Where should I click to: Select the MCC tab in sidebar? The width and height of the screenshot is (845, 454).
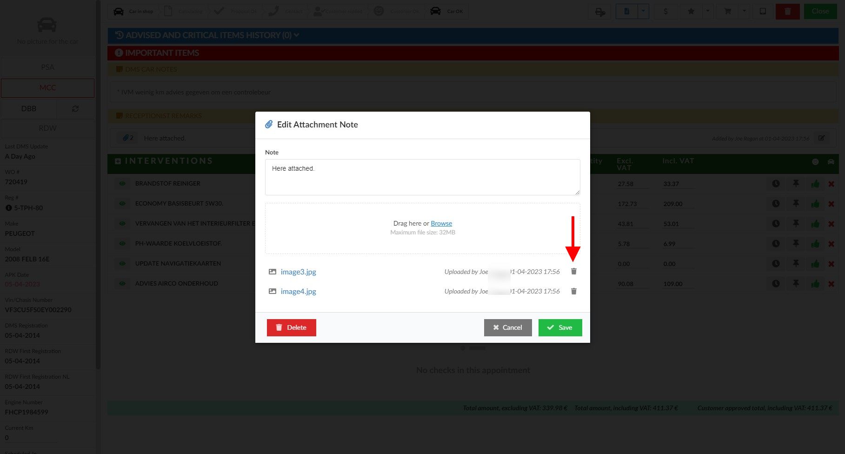point(47,88)
